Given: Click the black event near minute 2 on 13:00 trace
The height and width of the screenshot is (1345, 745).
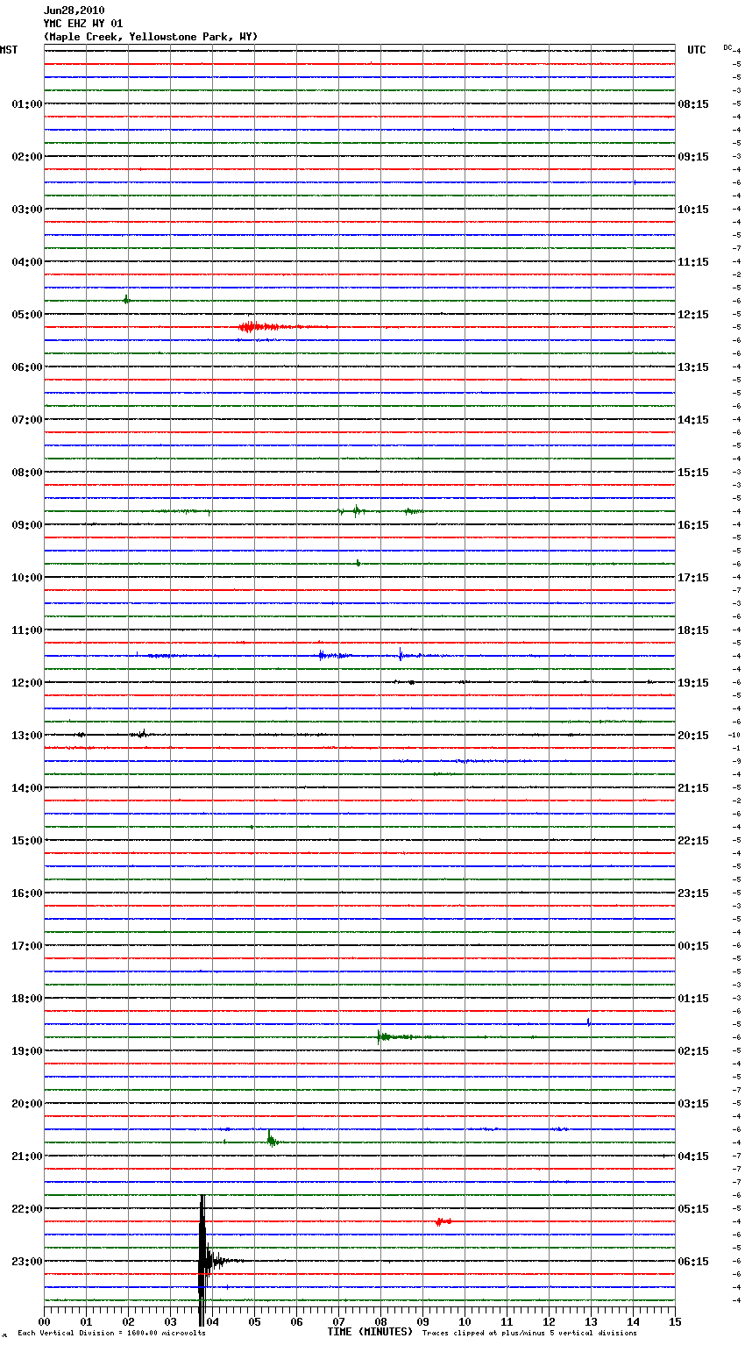Looking at the screenshot, I should point(142,734).
